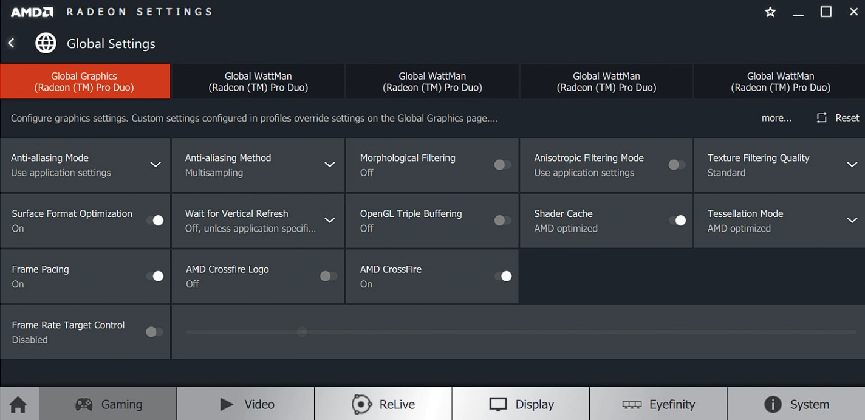The image size is (865, 420).
Task: Open the Eyefinity multi-display section
Action: [x=658, y=404]
